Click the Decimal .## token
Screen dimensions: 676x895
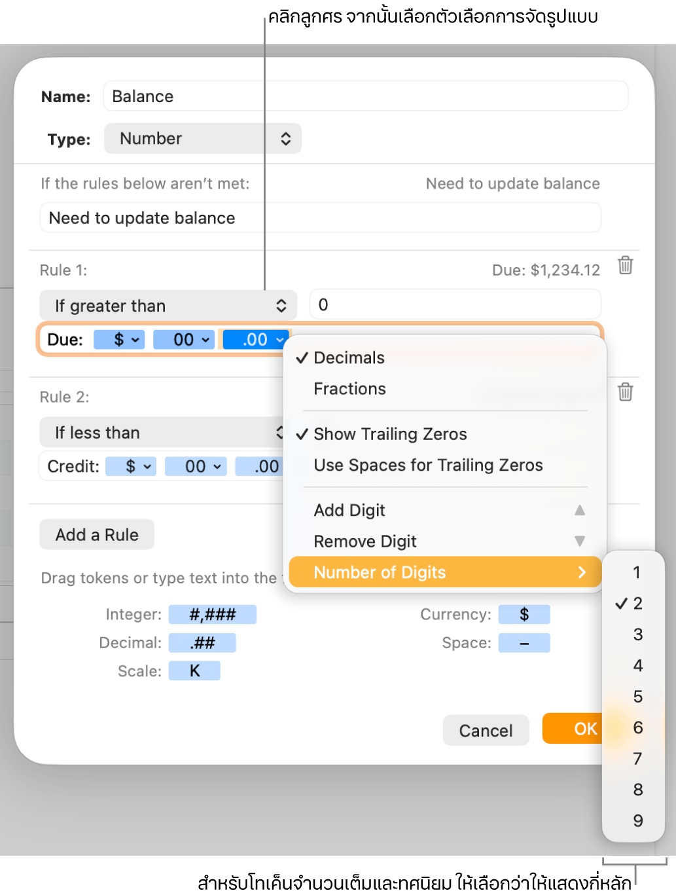coord(202,643)
